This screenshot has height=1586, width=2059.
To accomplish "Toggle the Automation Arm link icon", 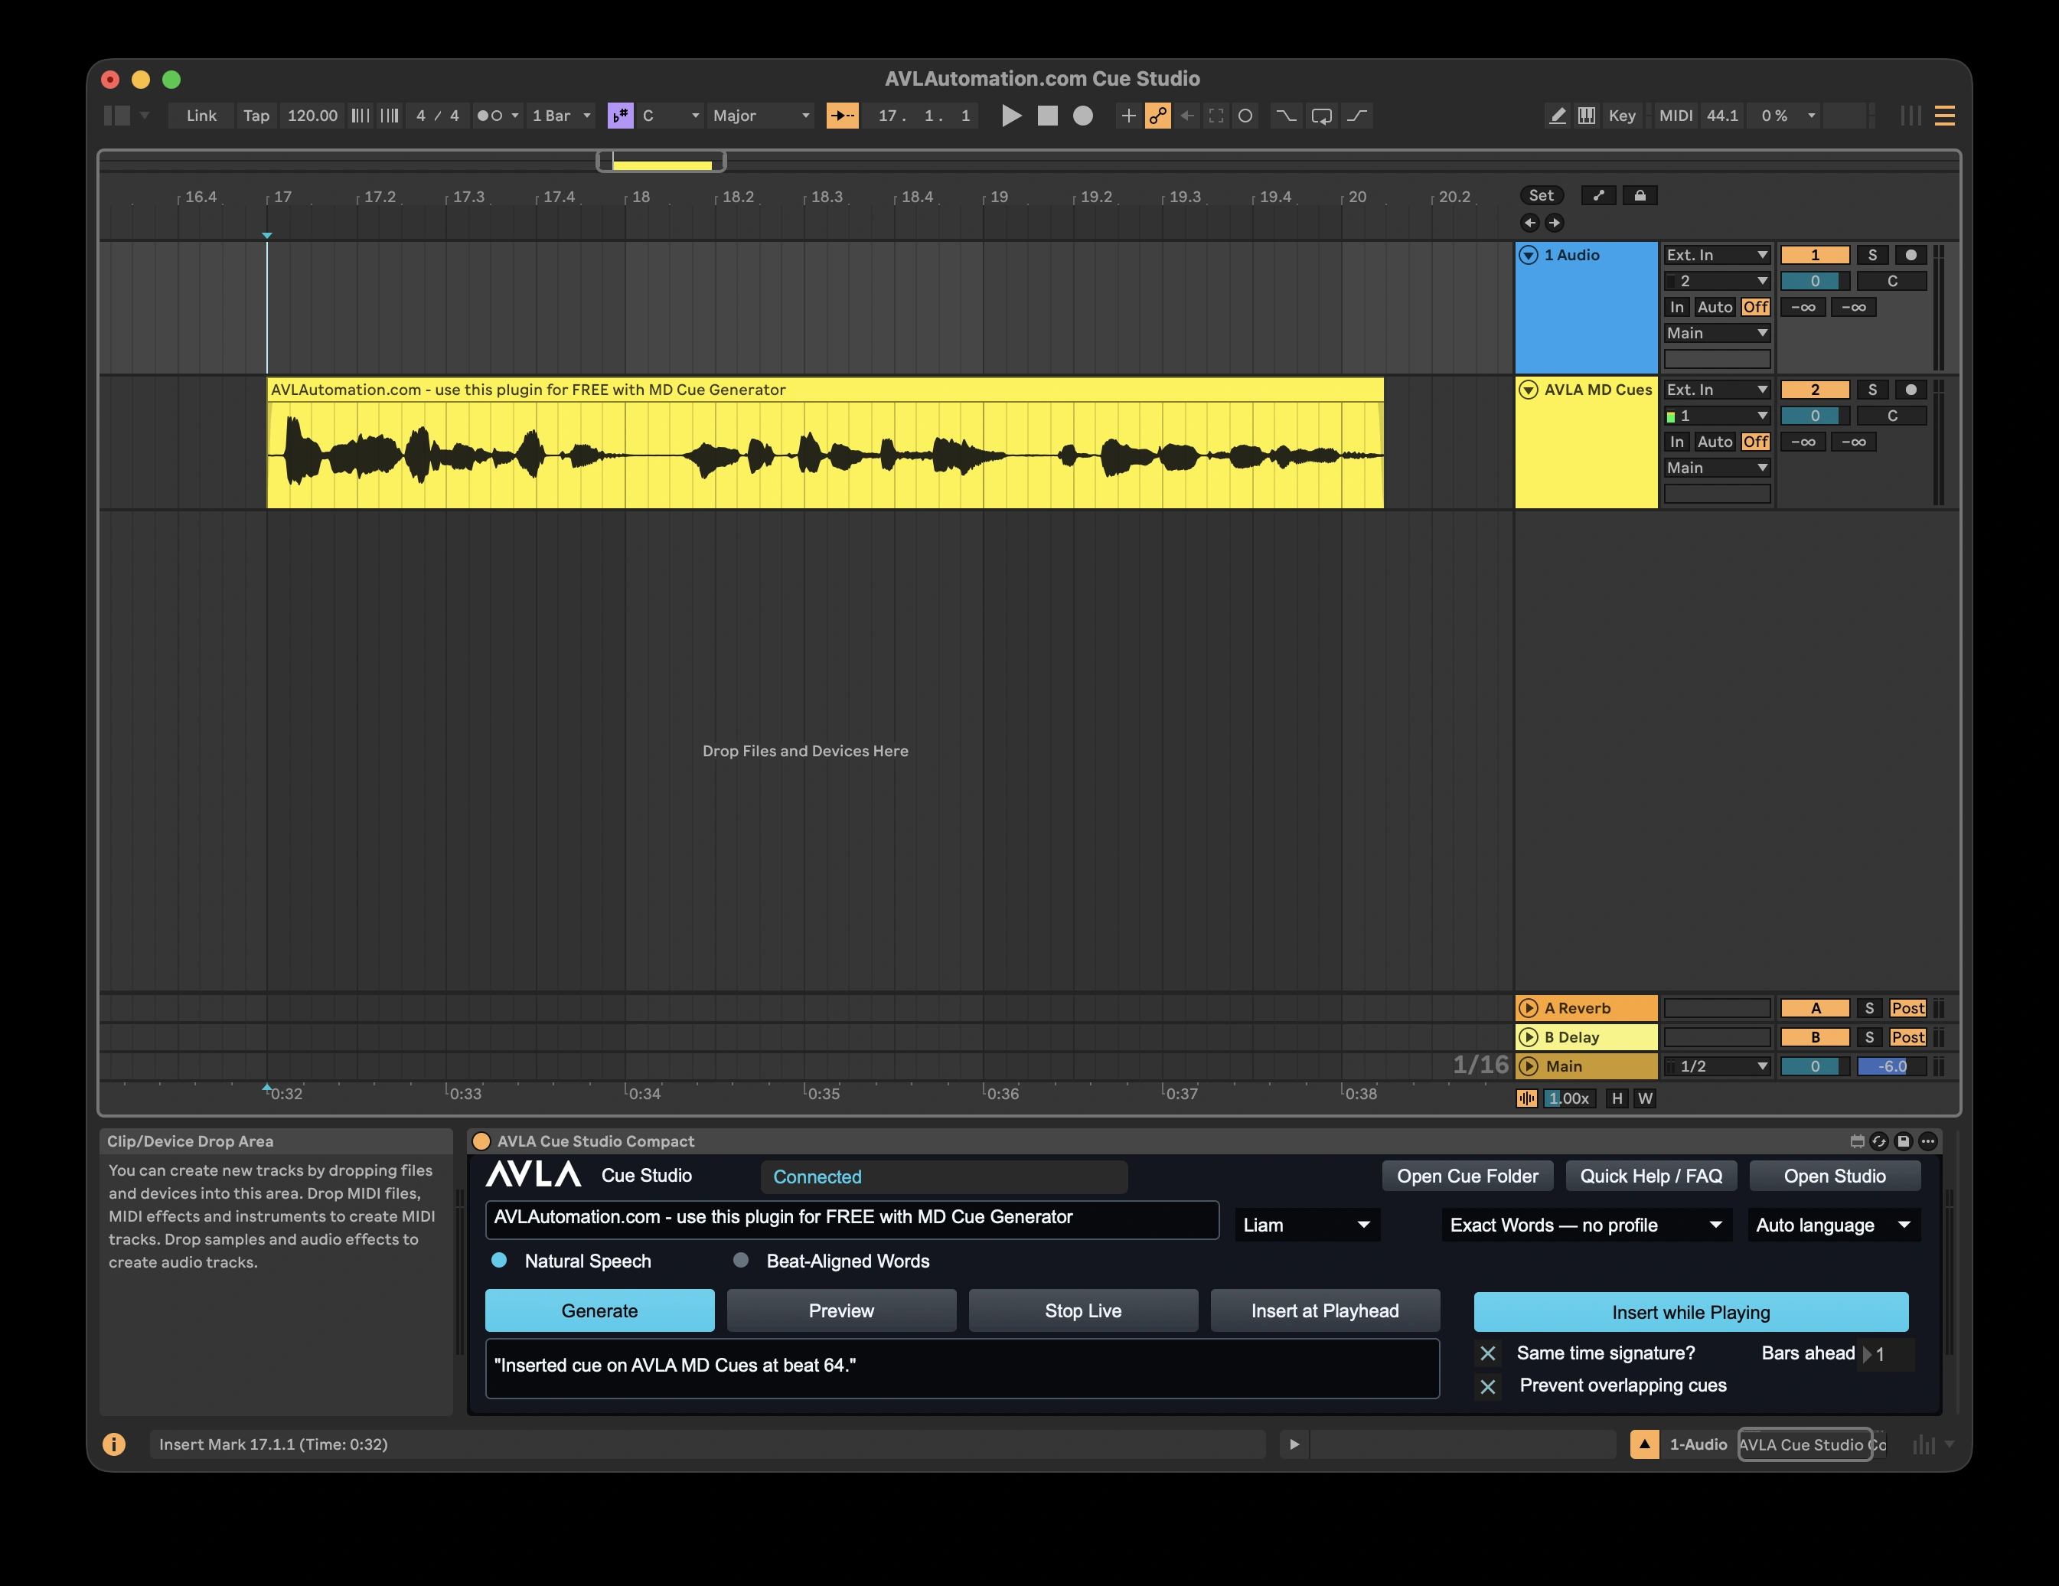I will pyautogui.click(x=1158, y=116).
